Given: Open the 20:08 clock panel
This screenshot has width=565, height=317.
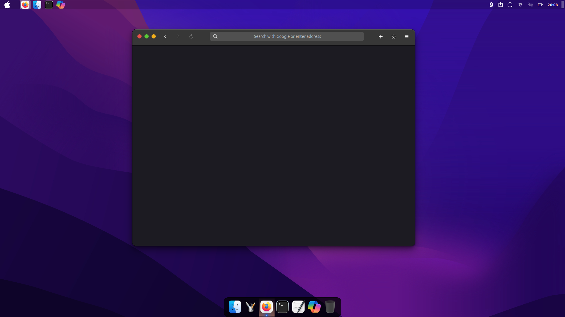Looking at the screenshot, I should (x=553, y=5).
